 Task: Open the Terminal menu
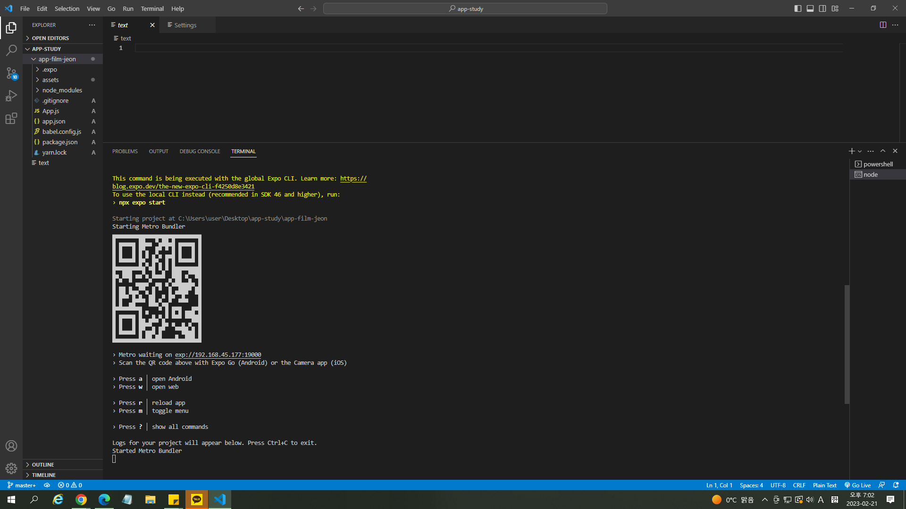point(152,8)
